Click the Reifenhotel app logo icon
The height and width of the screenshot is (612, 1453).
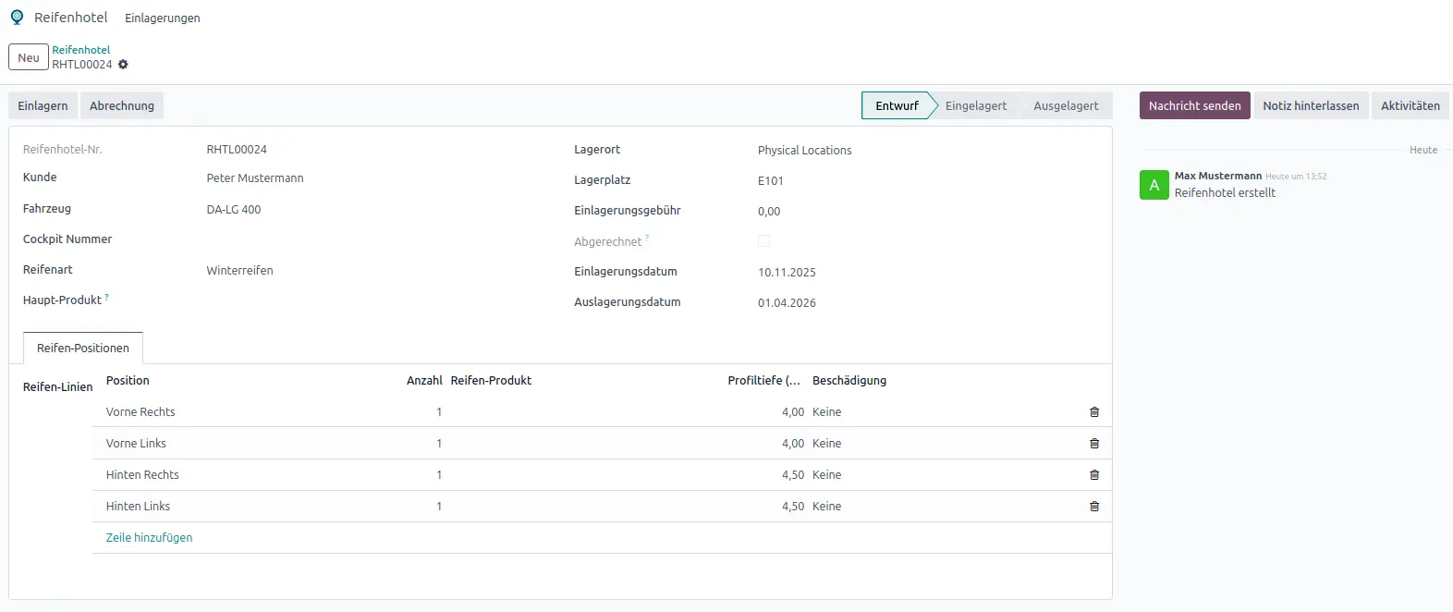[17, 18]
